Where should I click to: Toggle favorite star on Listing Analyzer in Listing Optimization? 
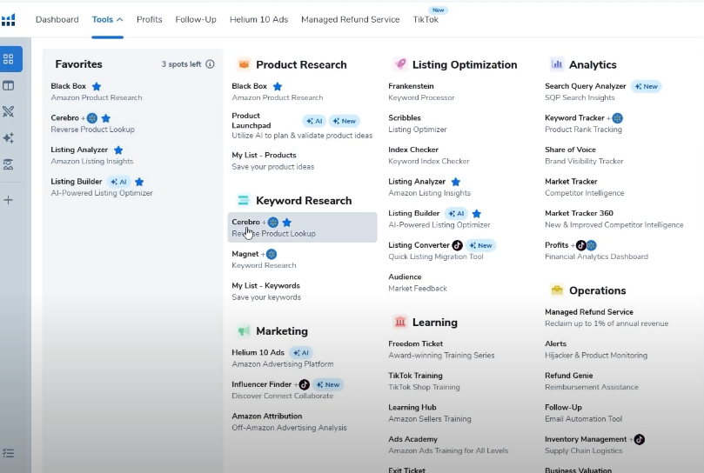click(x=455, y=182)
